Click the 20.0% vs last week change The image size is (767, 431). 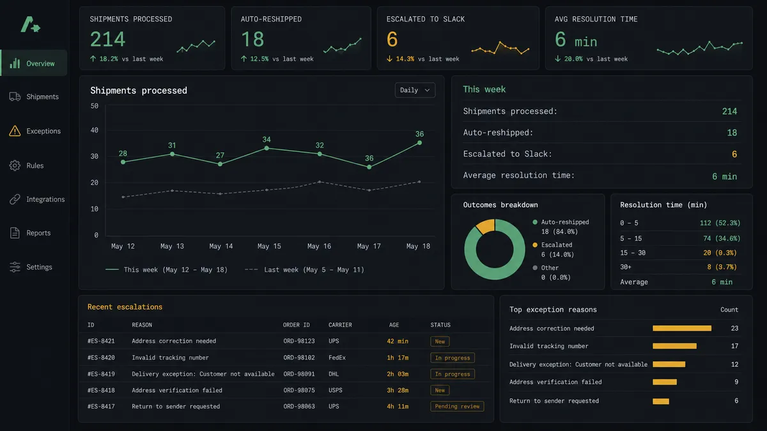(591, 59)
